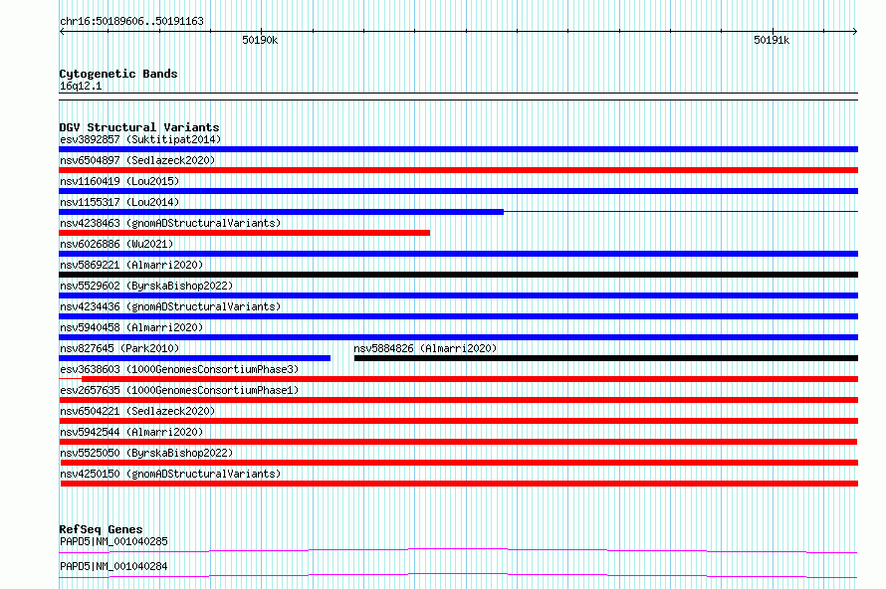Select nsv6026886 (Wu2021) label
Viewport: 886px width, 589px height.
tap(116, 244)
